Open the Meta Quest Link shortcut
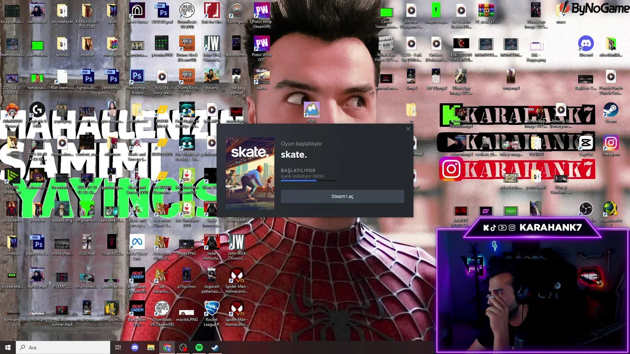Viewport: 630px width, 354px height. pyautogui.click(x=137, y=247)
